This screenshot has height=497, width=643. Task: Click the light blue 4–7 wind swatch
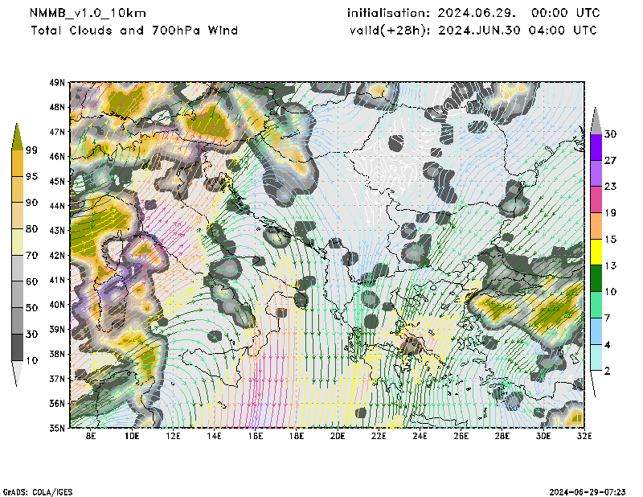597,331
